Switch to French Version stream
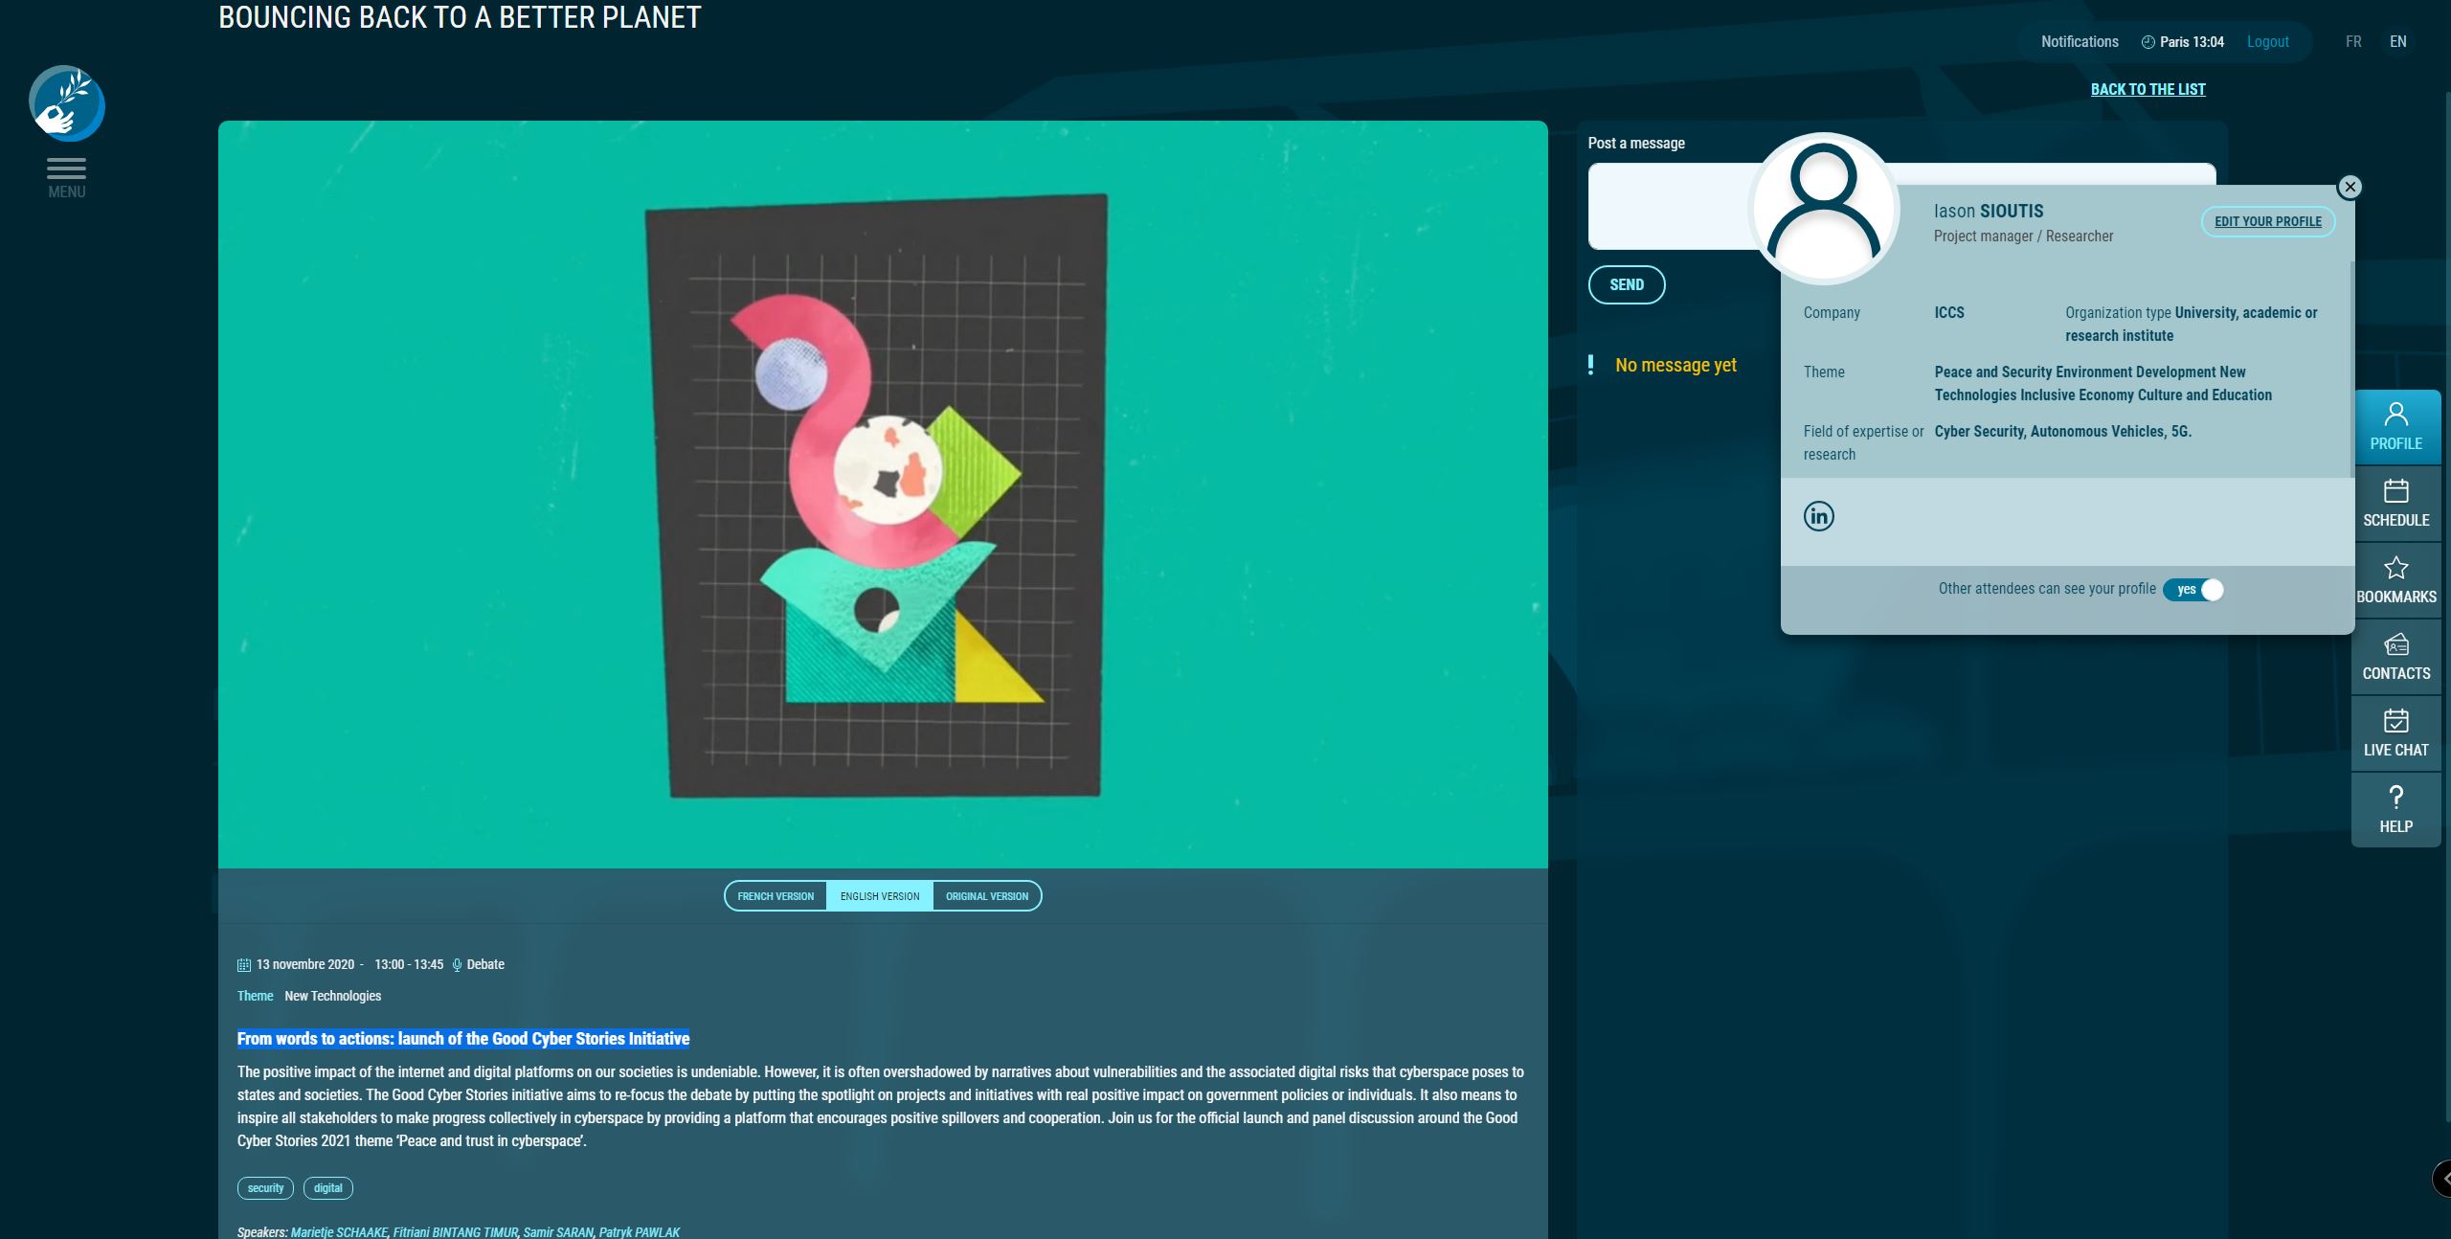 [x=776, y=896]
